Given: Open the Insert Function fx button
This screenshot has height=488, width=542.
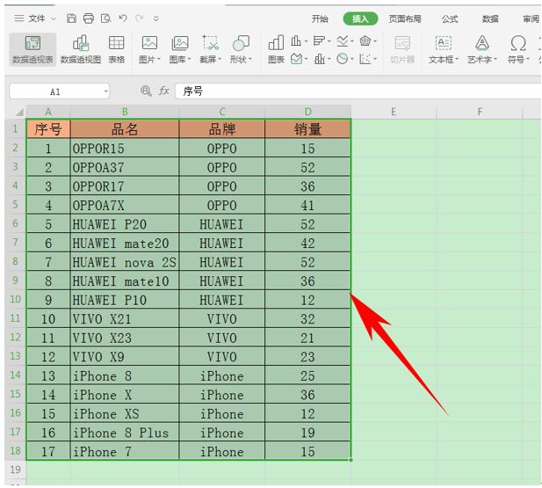Looking at the screenshot, I should 163,91.
